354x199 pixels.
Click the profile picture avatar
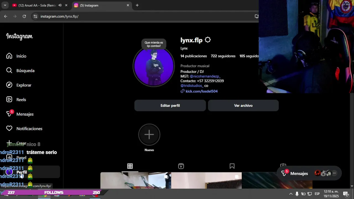[x=154, y=66]
